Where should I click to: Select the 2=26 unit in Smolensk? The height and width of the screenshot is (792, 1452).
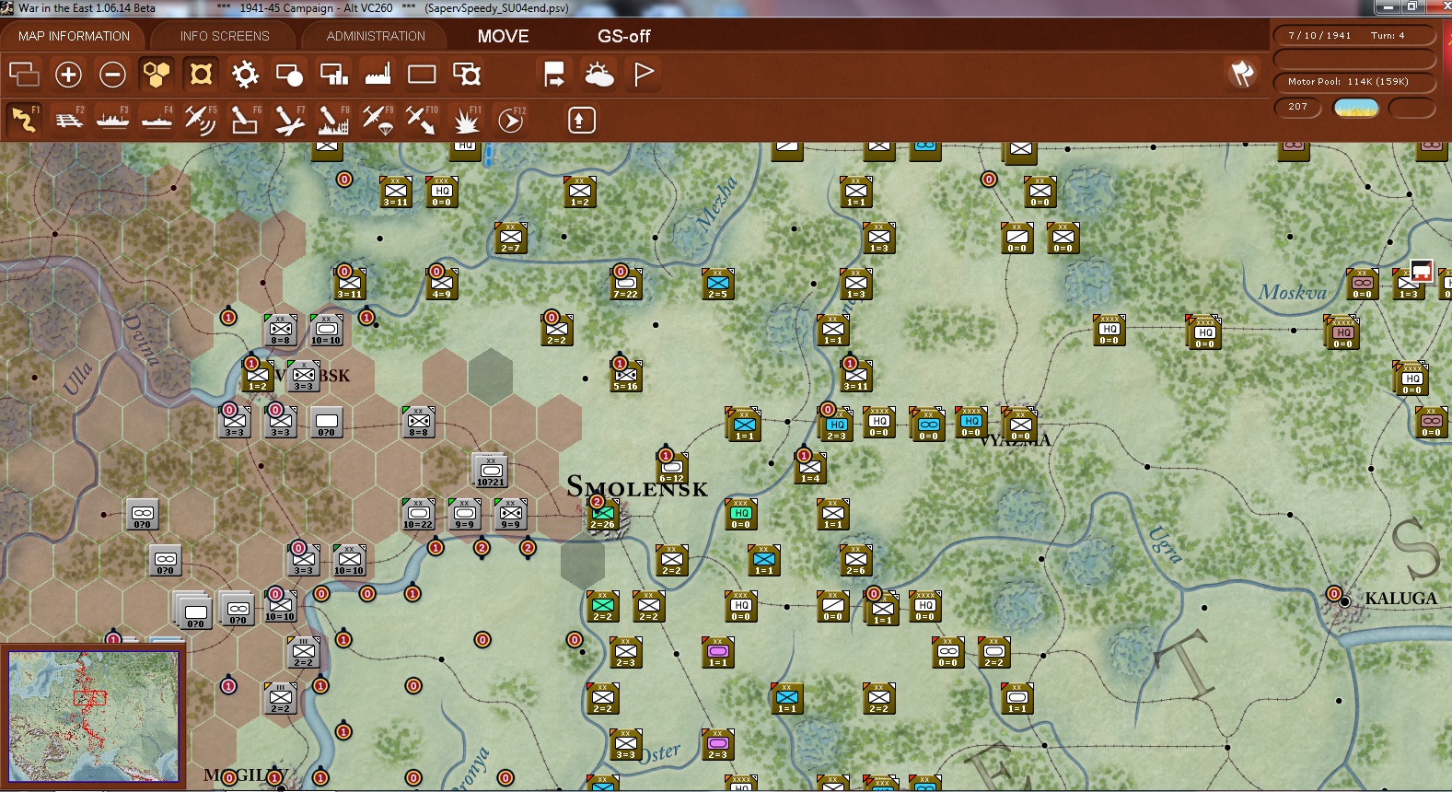tap(603, 515)
